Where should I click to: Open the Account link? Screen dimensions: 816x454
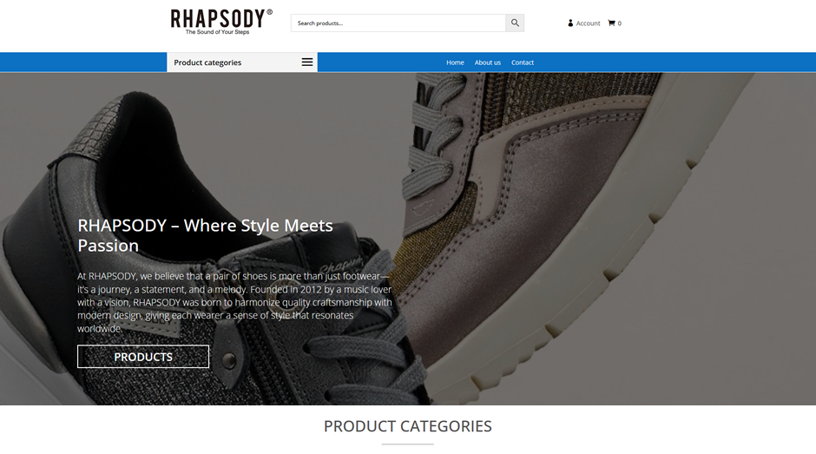(588, 23)
